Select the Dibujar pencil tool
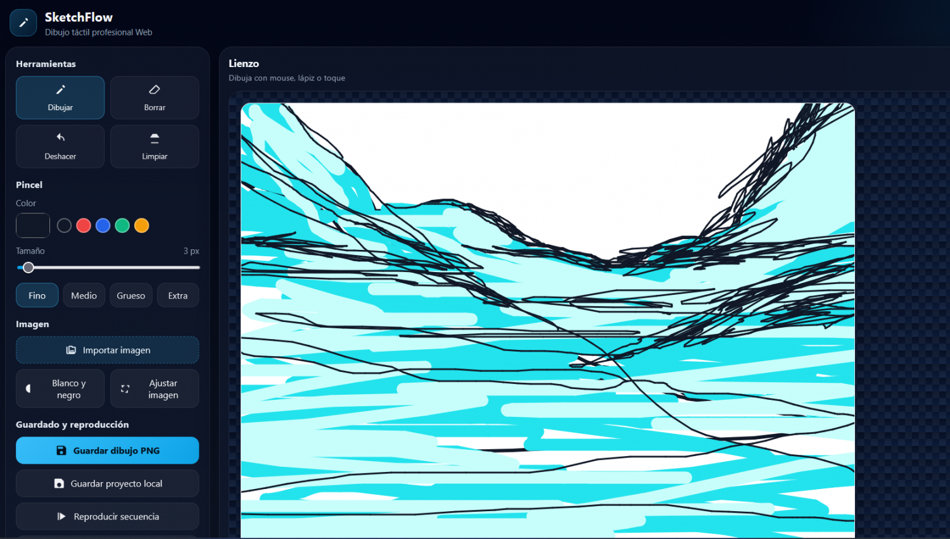Image resolution: width=950 pixels, height=539 pixels. [60, 97]
